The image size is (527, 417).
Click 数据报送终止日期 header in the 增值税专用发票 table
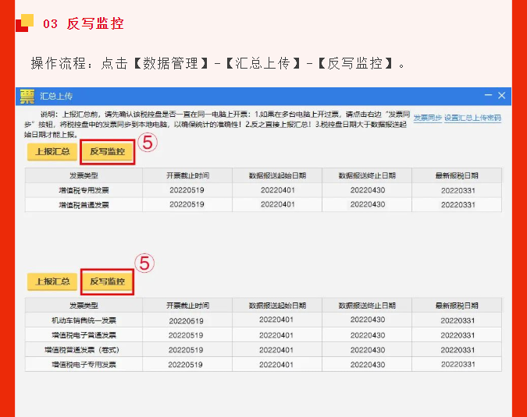click(x=367, y=175)
